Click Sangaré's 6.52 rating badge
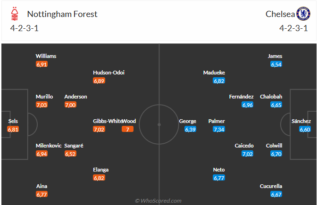317x205 pixels. pos(70,154)
